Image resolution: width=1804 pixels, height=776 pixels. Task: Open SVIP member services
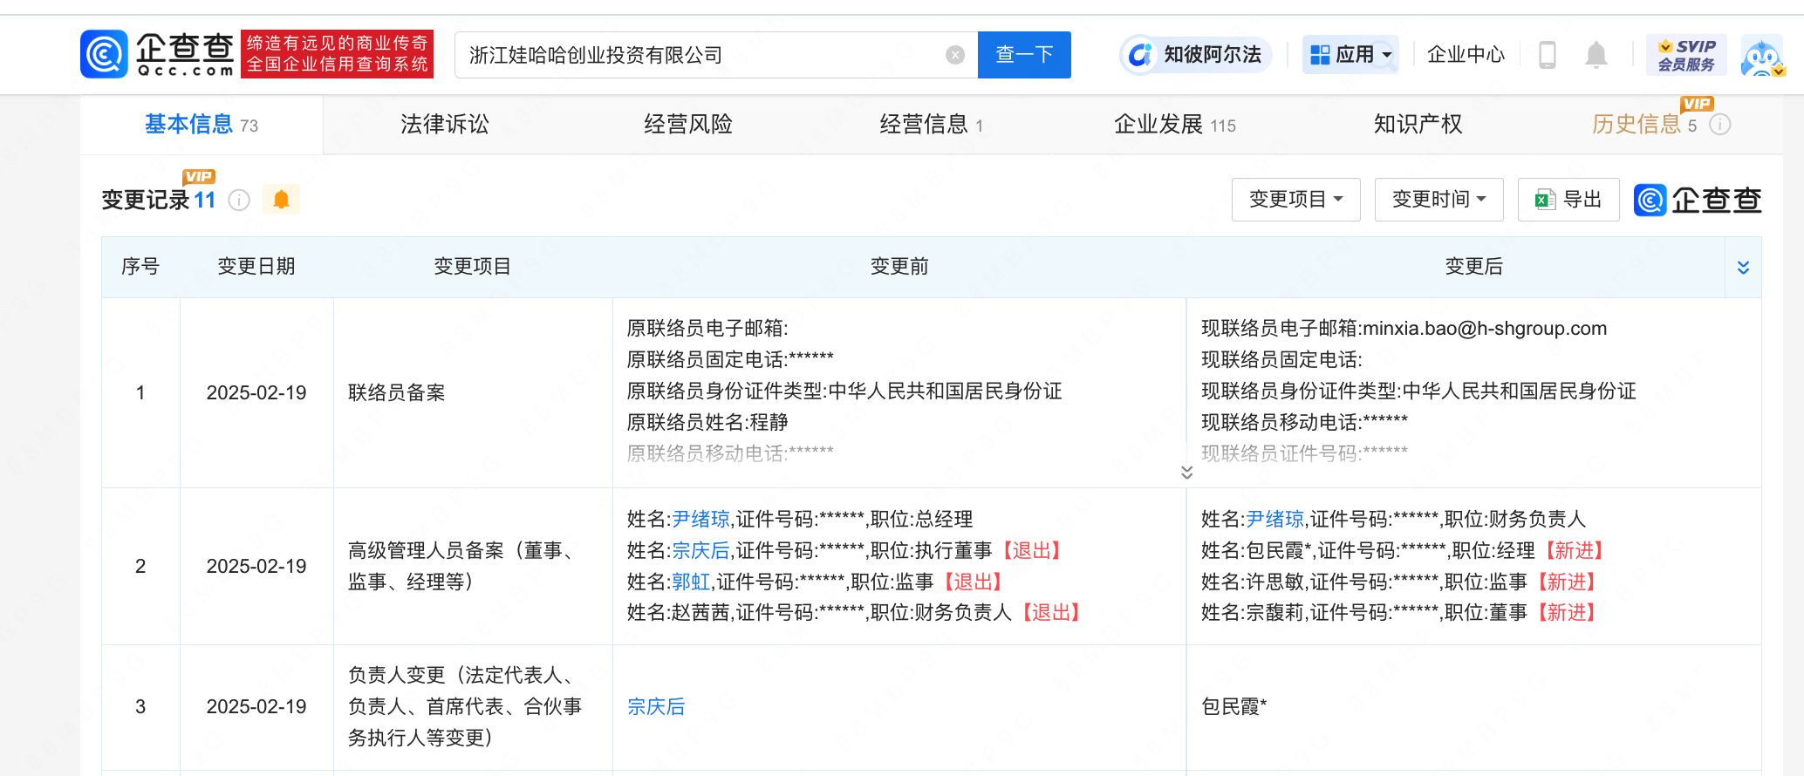click(1685, 55)
